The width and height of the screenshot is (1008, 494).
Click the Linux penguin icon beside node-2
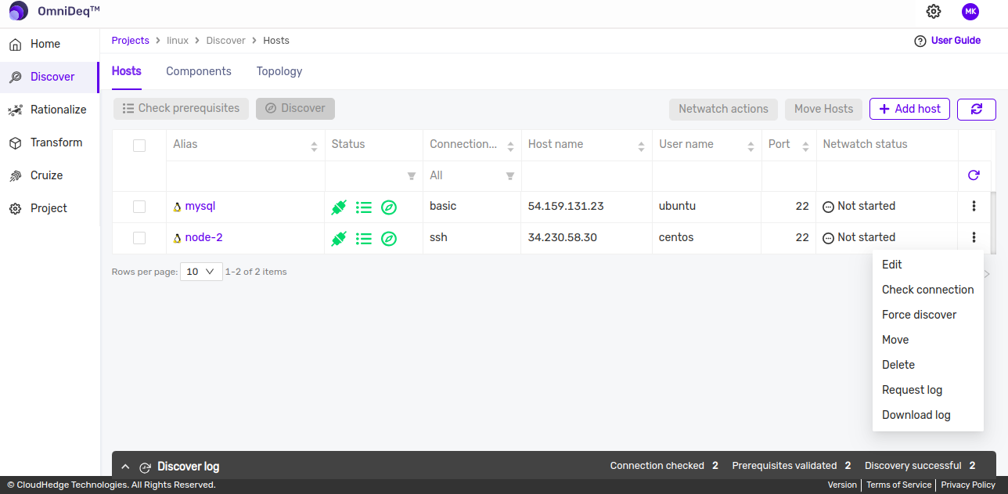(x=178, y=238)
